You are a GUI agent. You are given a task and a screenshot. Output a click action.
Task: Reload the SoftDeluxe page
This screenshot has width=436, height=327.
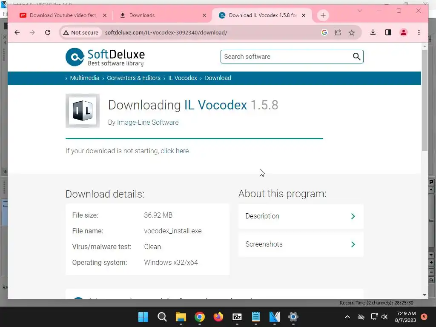coord(48,32)
